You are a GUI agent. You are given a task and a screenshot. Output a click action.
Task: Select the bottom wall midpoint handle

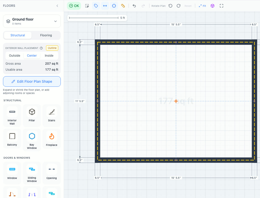pyautogui.click(x=176, y=160)
